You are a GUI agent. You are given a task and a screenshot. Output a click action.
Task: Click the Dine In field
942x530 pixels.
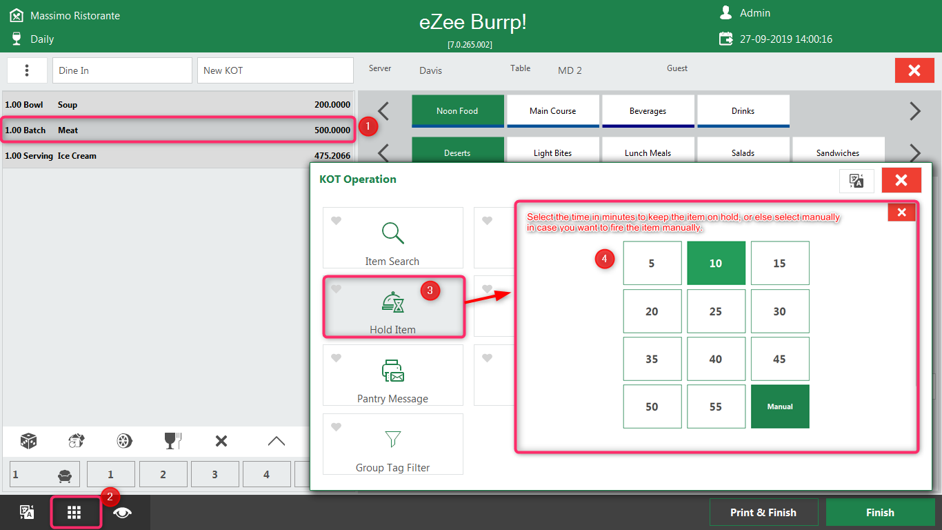point(122,70)
